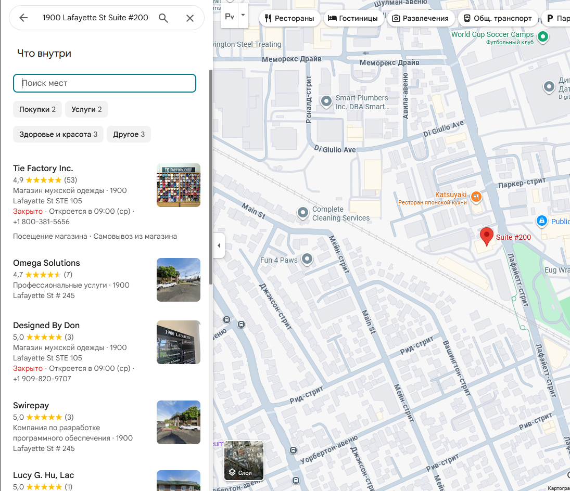Click the Поиск мест input field
This screenshot has width=570, height=491.
pos(105,83)
